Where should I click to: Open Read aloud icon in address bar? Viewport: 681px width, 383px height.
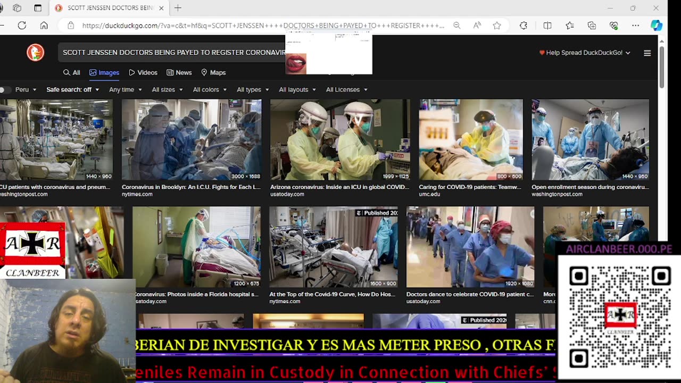(477, 26)
